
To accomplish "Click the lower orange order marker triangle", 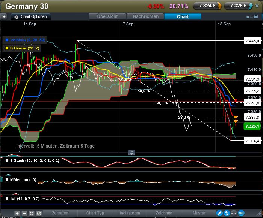I will [x=236, y=121].
